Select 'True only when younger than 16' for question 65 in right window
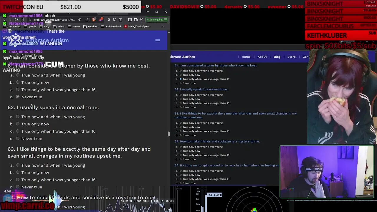This screenshot has width=377, height=212. 181,179
